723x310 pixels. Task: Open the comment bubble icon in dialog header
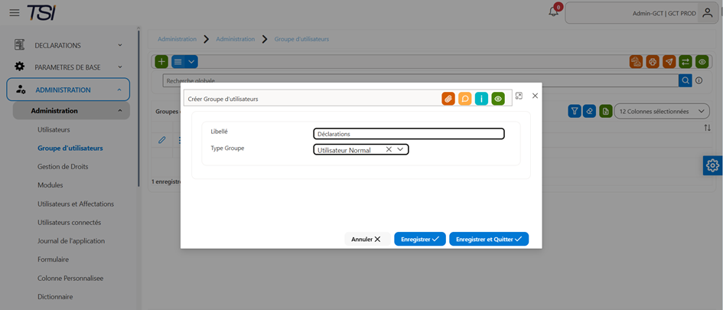point(465,98)
